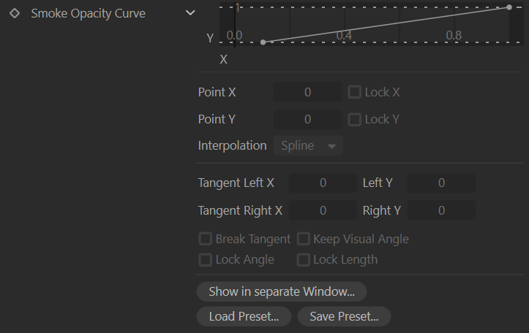Click the Point Y value field
This screenshot has height=333, width=529.
point(307,119)
